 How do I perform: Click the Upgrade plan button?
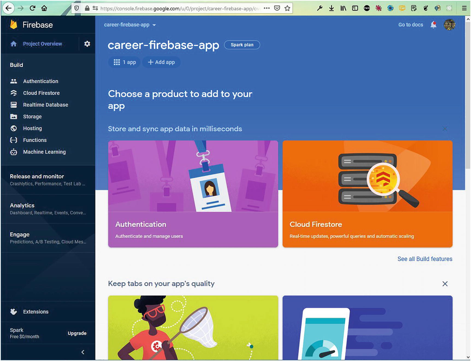tap(77, 333)
